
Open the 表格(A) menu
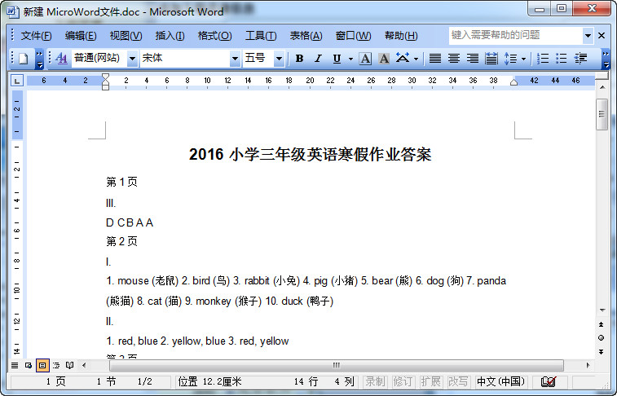coord(306,36)
